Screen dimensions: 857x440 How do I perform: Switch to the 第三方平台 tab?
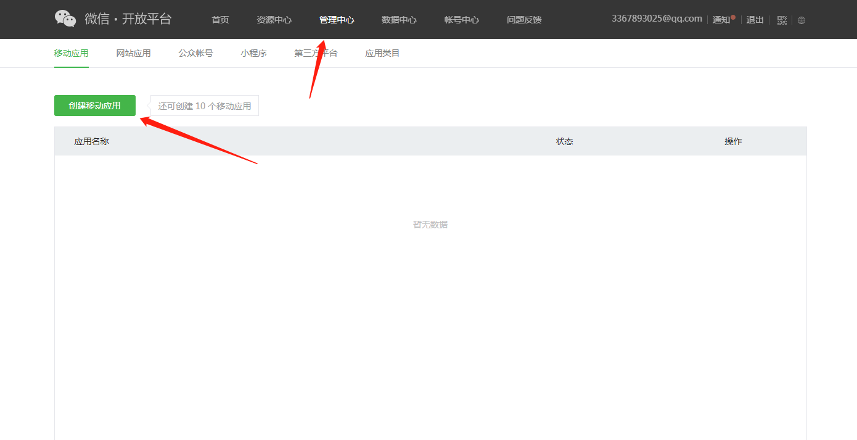point(316,53)
